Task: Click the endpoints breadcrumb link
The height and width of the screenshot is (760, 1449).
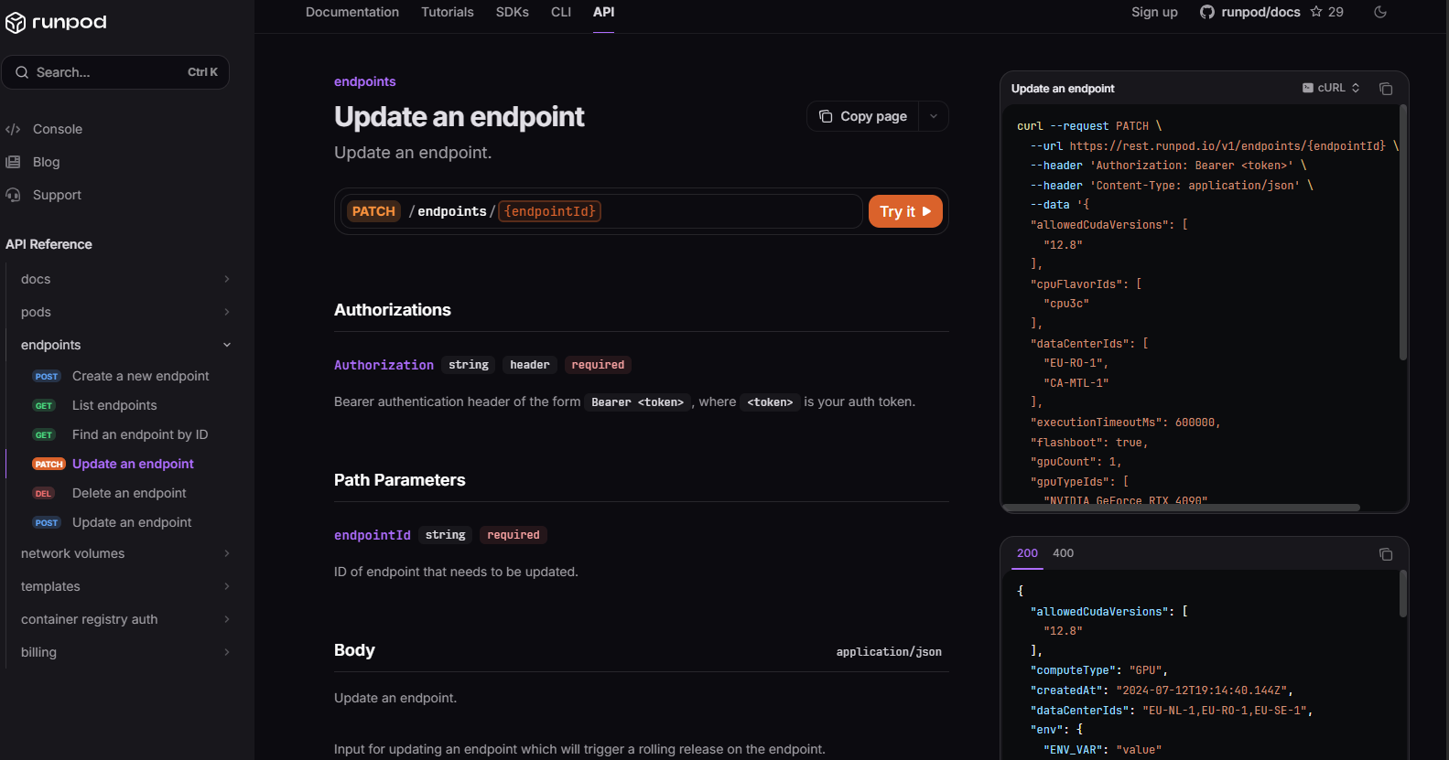Action: 365,81
